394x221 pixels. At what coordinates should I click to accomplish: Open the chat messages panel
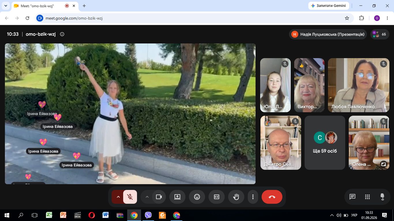coord(352,197)
